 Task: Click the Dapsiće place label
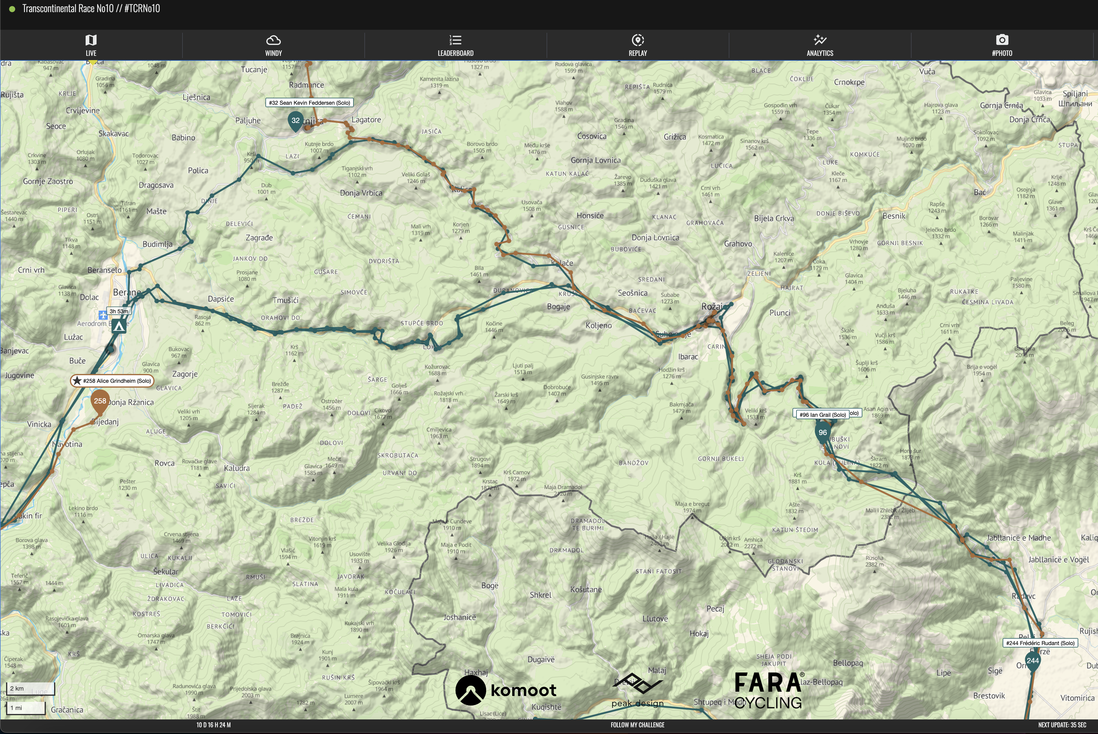tap(220, 299)
